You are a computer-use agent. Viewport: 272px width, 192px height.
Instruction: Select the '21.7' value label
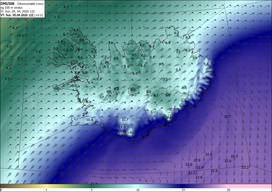(192, 173)
